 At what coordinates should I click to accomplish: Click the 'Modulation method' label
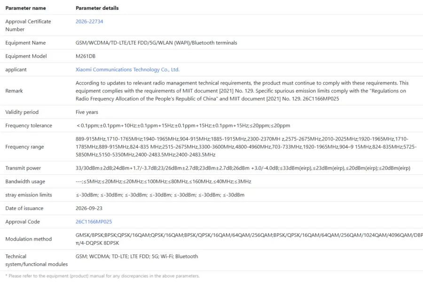click(28, 239)
